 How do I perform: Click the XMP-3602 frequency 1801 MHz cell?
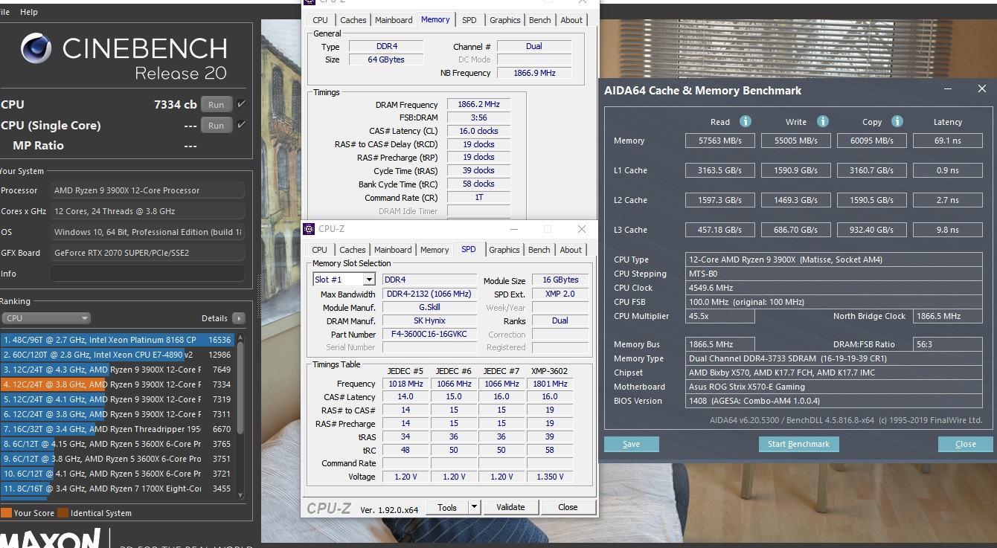point(550,384)
